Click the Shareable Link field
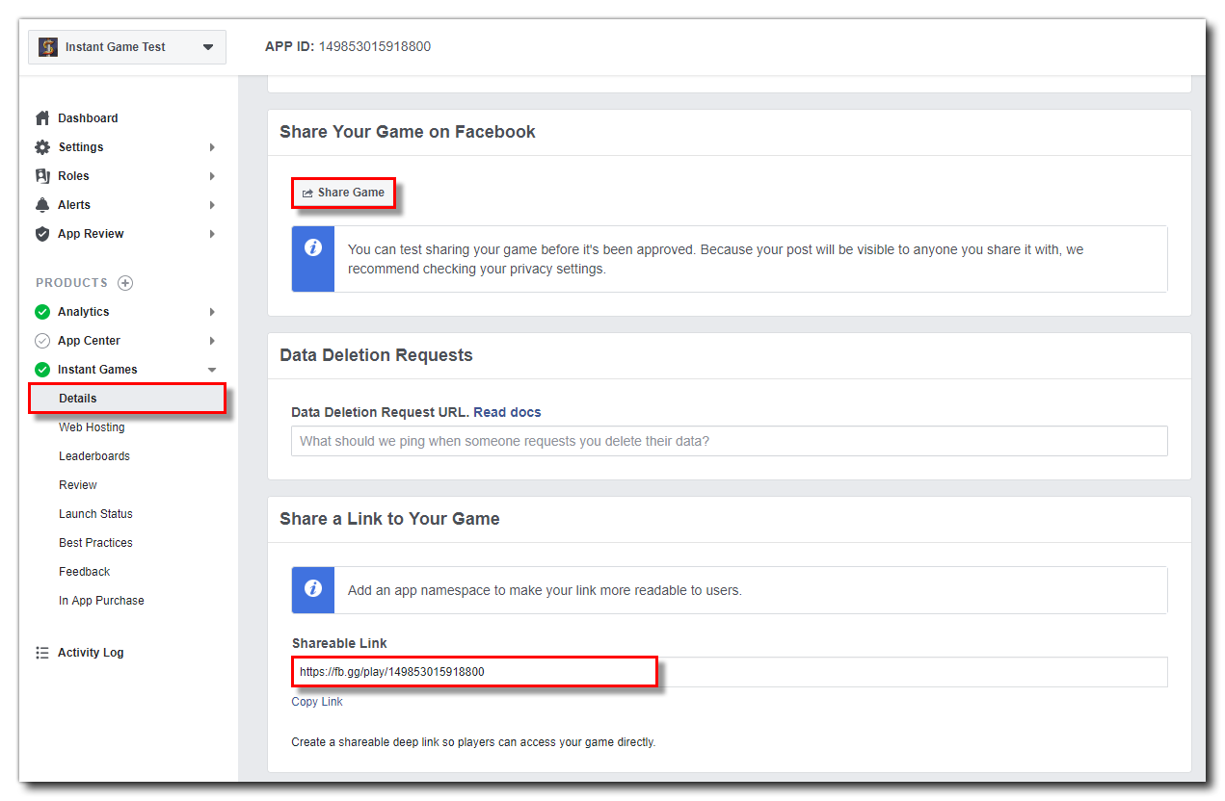This screenshot has width=1225, height=801. tap(730, 672)
